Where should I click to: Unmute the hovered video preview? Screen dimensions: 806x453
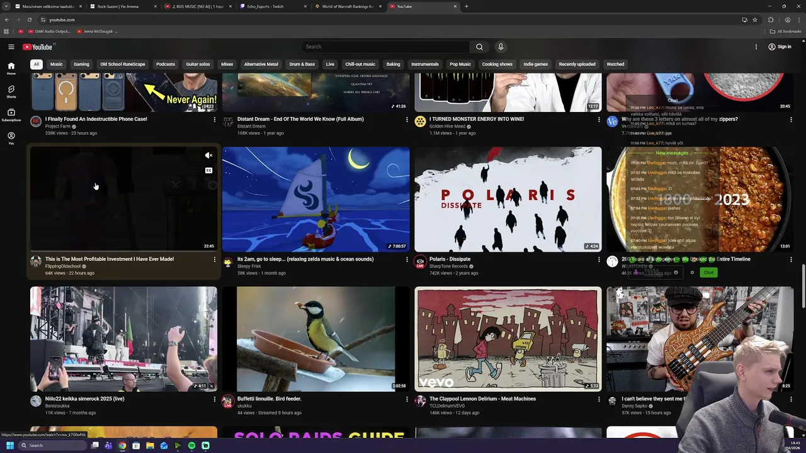click(208, 155)
